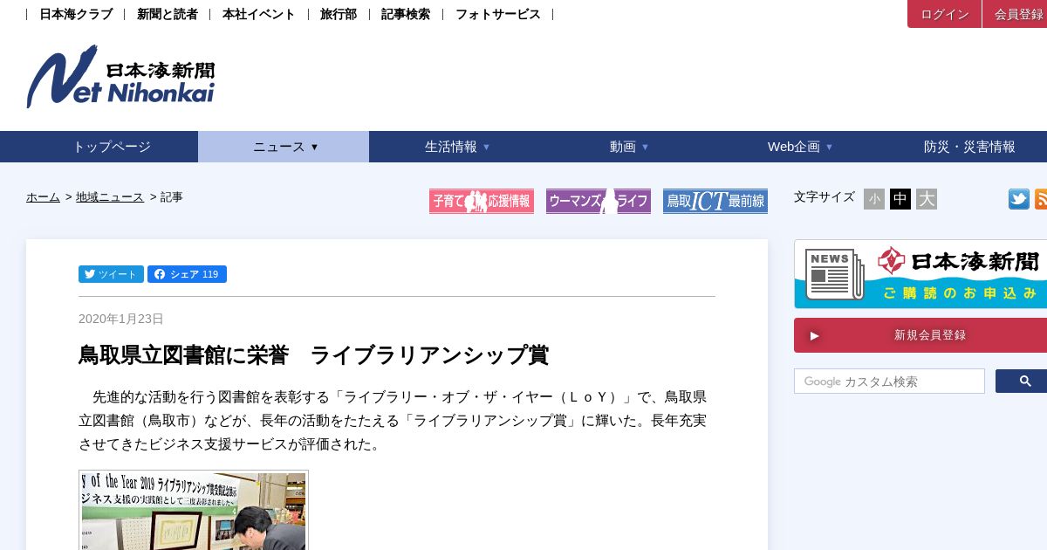Follow the ホーム breadcrumb link

tap(43, 197)
